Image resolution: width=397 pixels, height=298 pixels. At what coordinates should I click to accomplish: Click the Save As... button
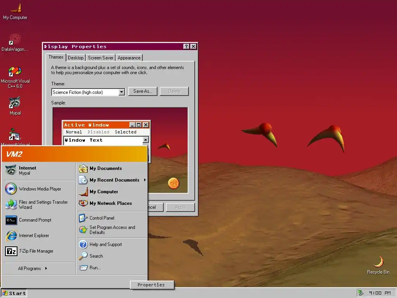143,91
